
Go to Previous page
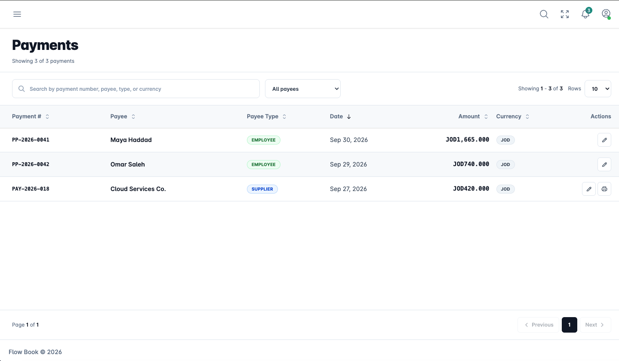pos(539,325)
